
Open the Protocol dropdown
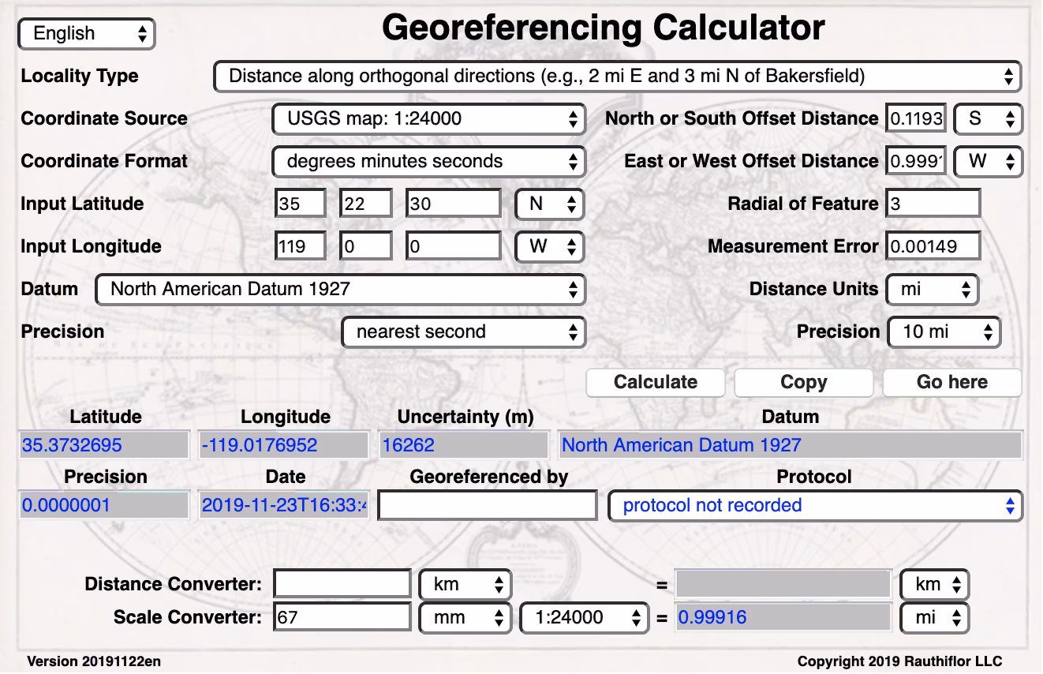click(x=815, y=505)
